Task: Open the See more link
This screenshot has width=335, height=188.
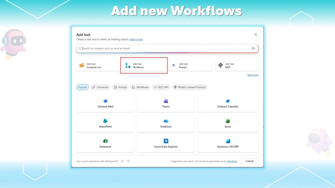Action: [253, 75]
